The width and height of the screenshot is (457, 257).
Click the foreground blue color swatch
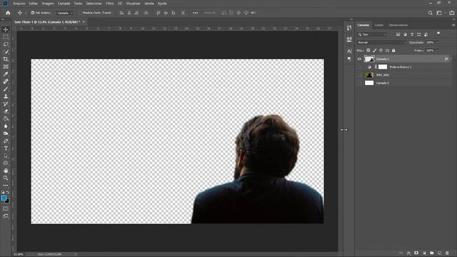coord(4,198)
